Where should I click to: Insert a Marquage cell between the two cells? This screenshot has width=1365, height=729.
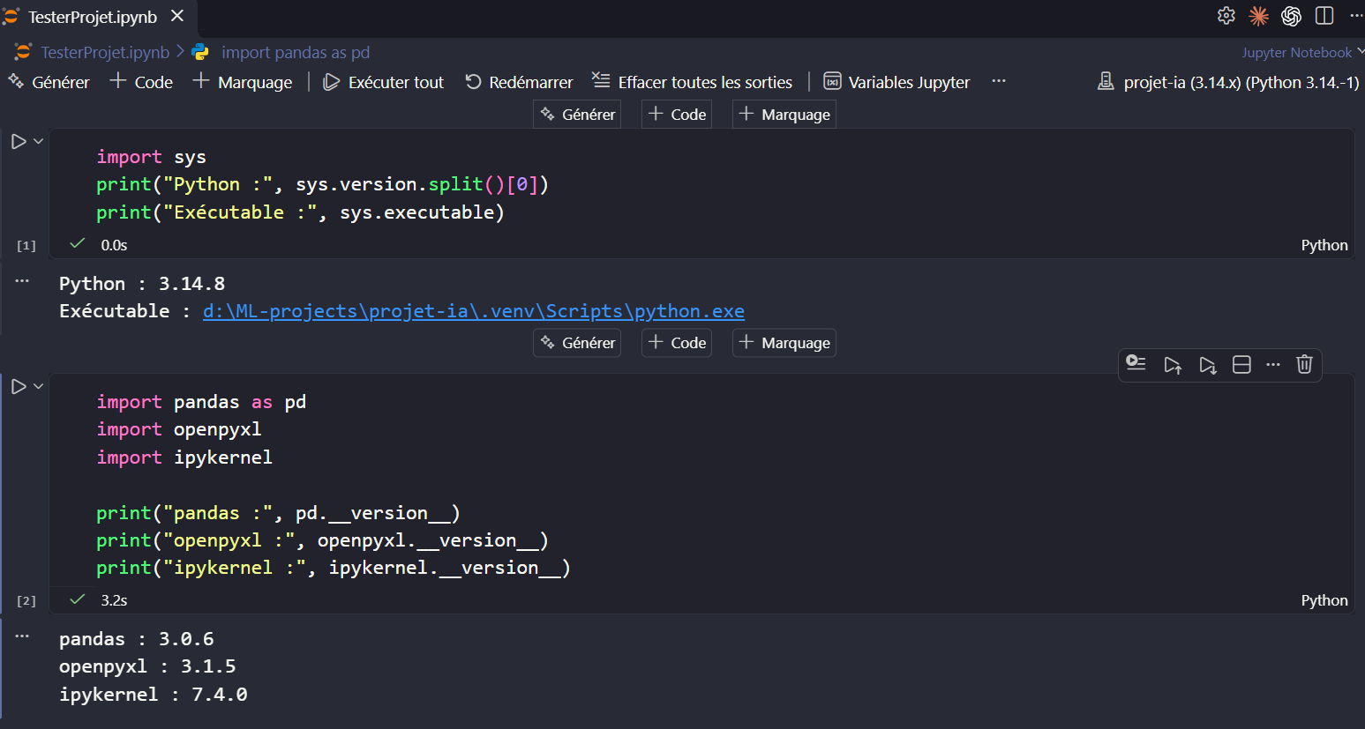[x=784, y=343]
